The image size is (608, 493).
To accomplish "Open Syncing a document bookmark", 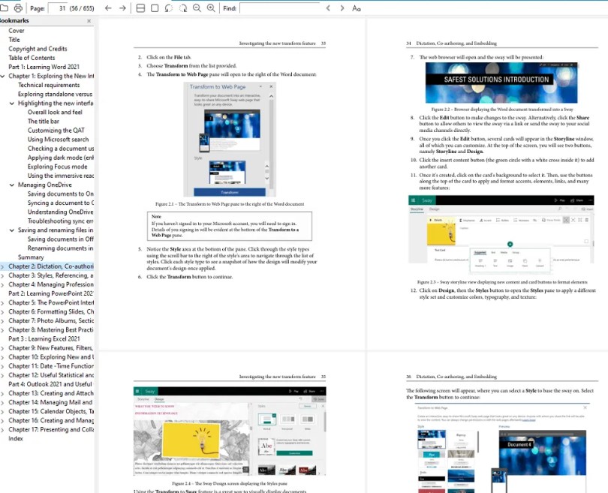I will click(x=61, y=203).
